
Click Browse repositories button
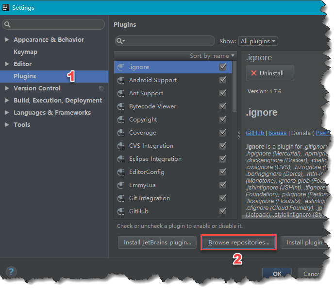pos(239,242)
